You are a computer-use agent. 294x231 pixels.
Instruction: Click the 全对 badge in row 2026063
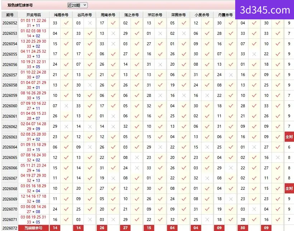point(289,137)
